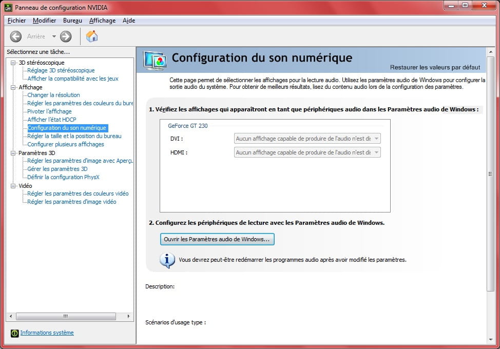Click the NVIDIA control panel title bar icon

(x=8, y=7)
